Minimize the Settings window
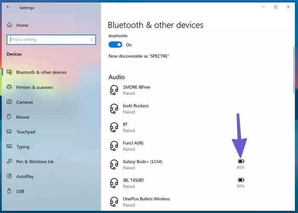 point(263,7)
